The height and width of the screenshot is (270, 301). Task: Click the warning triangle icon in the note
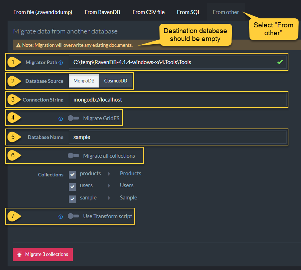point(18,45)
